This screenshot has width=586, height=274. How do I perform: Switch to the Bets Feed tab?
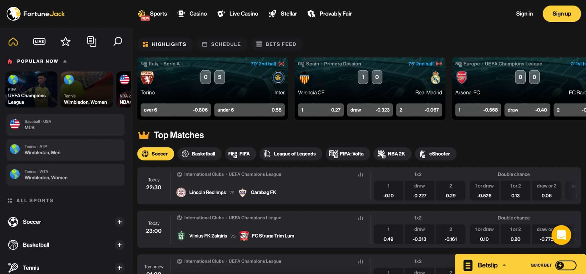276,44
